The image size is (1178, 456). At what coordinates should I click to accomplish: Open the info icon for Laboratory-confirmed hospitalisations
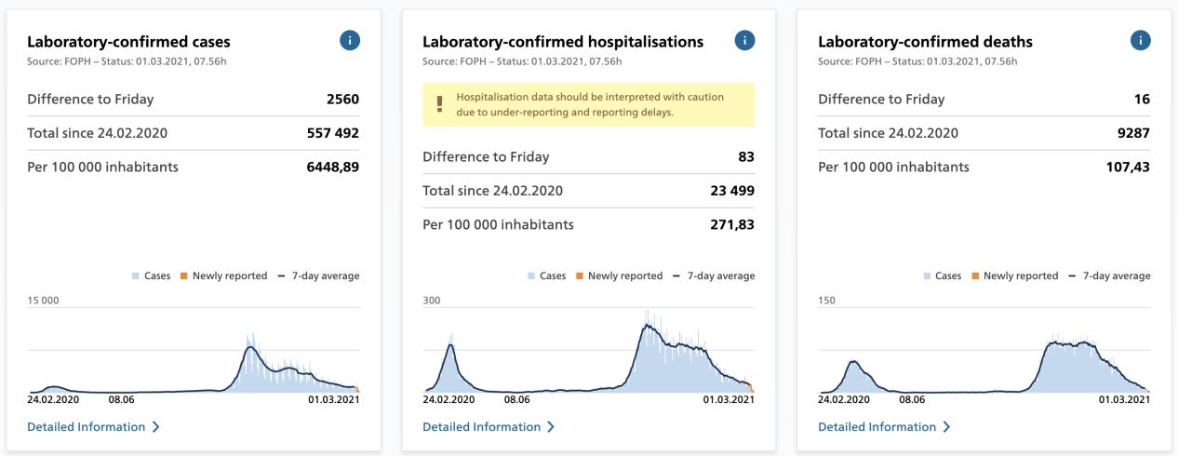pyautogui.click(x=744, y=40)
